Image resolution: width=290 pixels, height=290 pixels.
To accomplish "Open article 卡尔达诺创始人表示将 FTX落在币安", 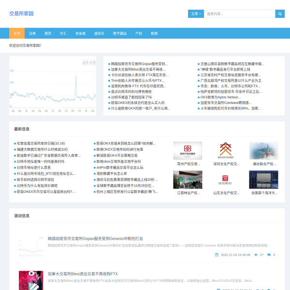I will [140, 75].
